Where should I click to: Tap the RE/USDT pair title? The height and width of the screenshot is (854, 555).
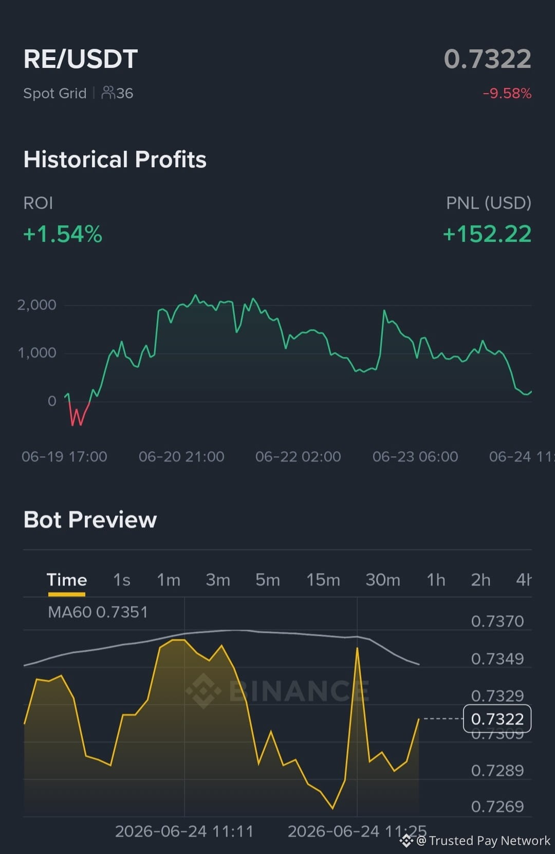tap(81, 59)
